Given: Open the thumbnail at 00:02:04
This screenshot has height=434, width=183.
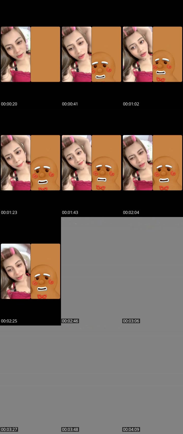Looking at the screenshot, I should 152,163.
